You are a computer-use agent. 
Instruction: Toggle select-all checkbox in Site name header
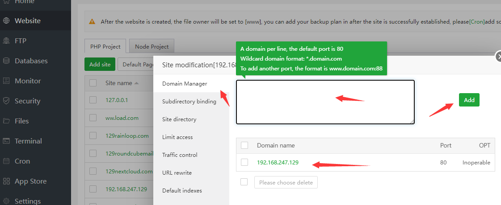point(93,83)
